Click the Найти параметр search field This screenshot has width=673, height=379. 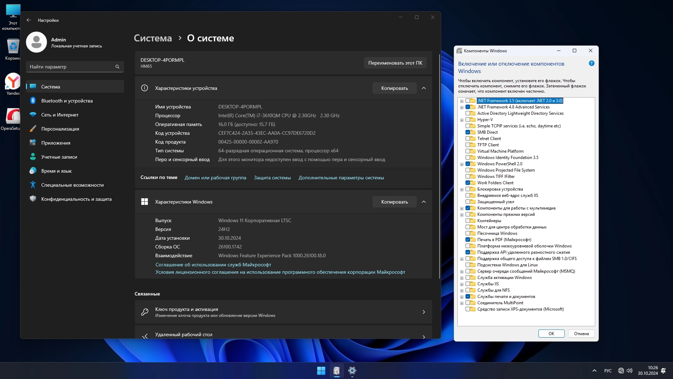(70, 67)
